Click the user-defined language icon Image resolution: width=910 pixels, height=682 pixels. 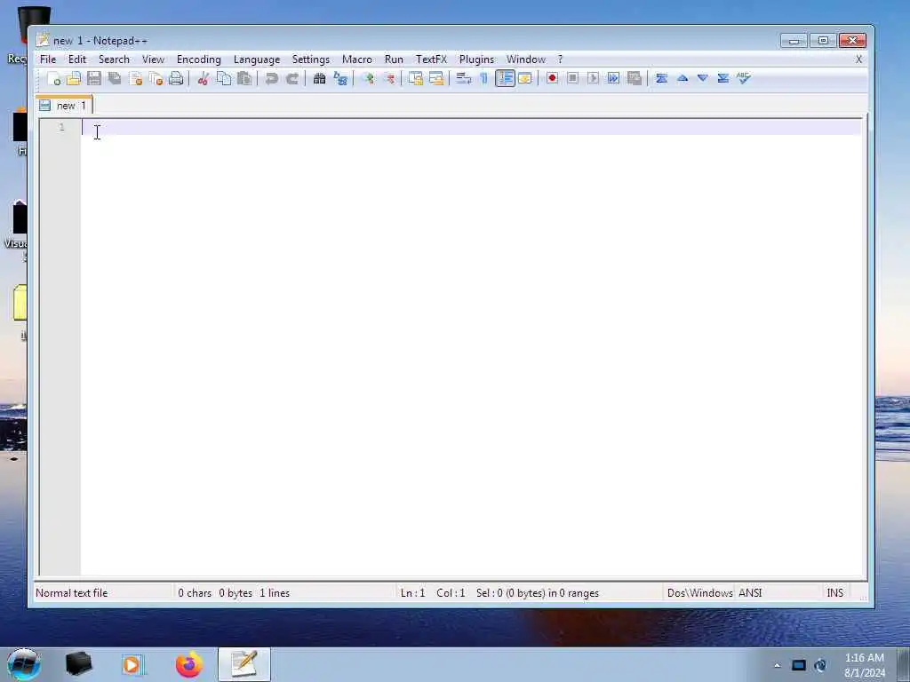coord(525,78)
